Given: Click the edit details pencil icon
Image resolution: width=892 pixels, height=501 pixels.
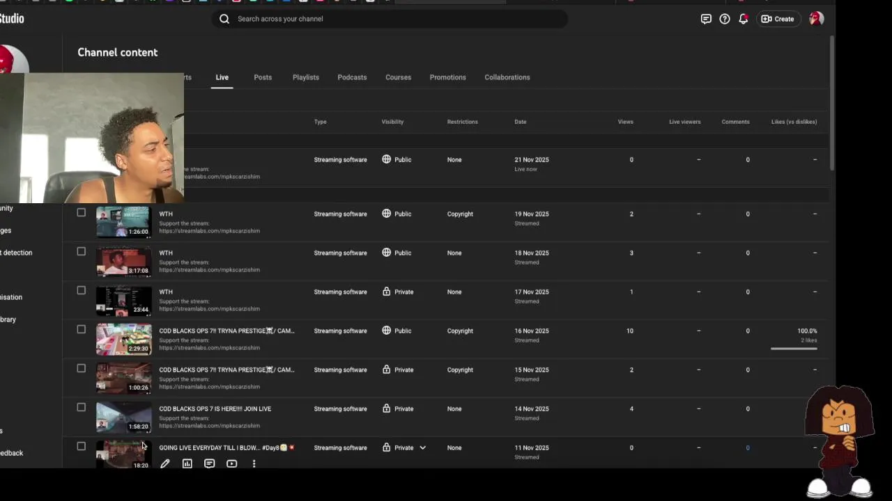Looking at the screenshot, I should (165, 463).
